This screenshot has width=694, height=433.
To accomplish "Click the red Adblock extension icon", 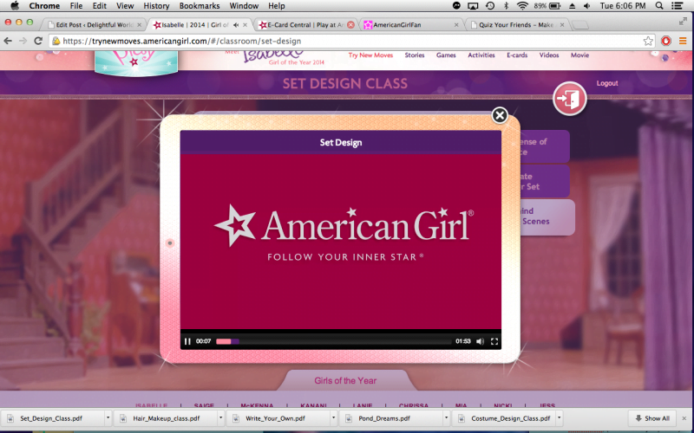I will coord(665,41).
